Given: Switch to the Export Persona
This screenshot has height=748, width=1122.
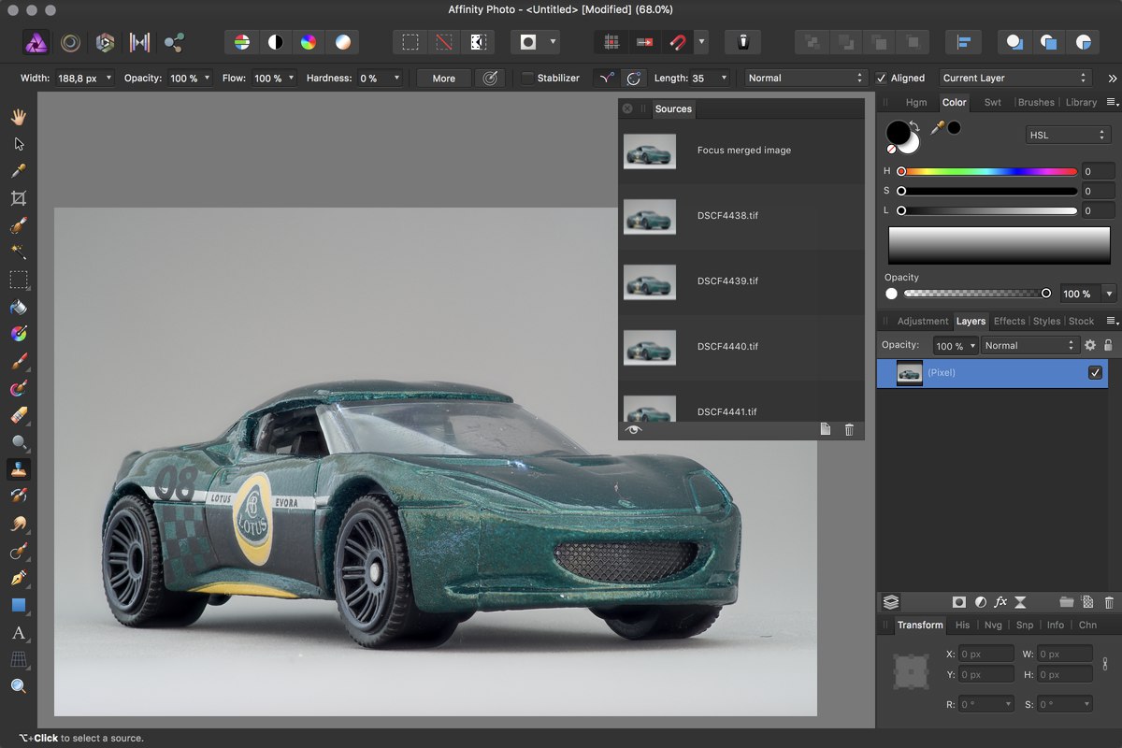Looking at the screenshot, I should coord(174,42).
